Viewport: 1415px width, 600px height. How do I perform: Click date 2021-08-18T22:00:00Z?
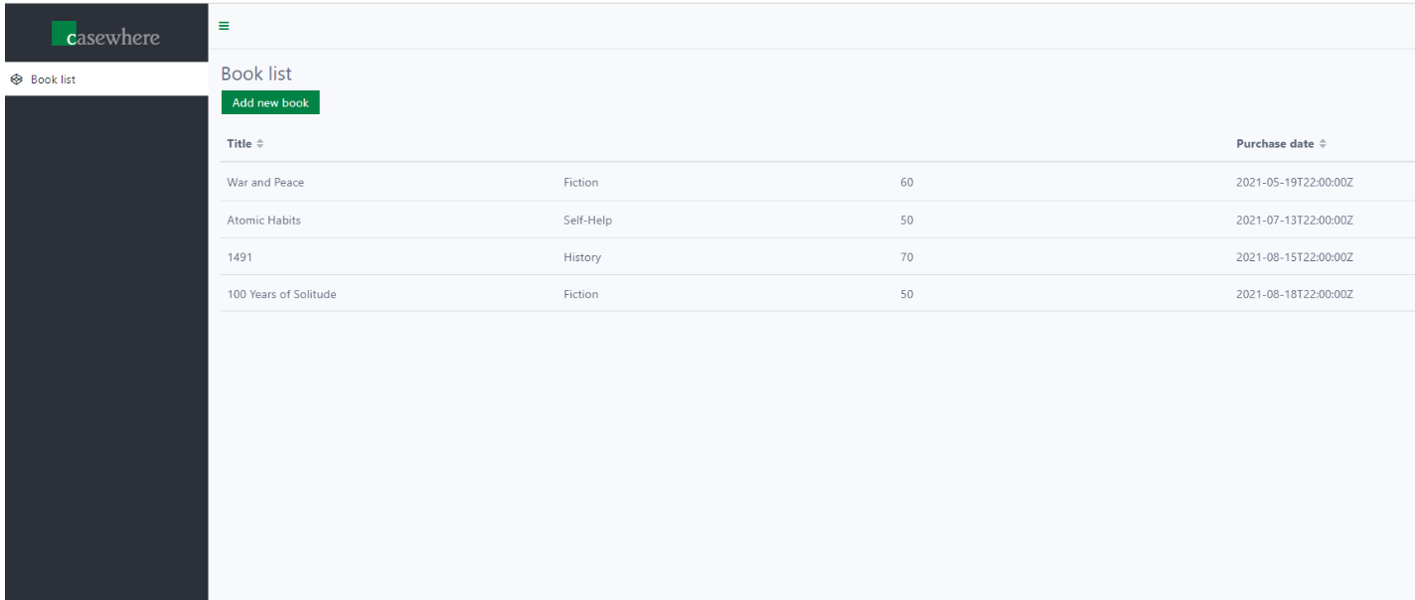tap(1295, 294)
